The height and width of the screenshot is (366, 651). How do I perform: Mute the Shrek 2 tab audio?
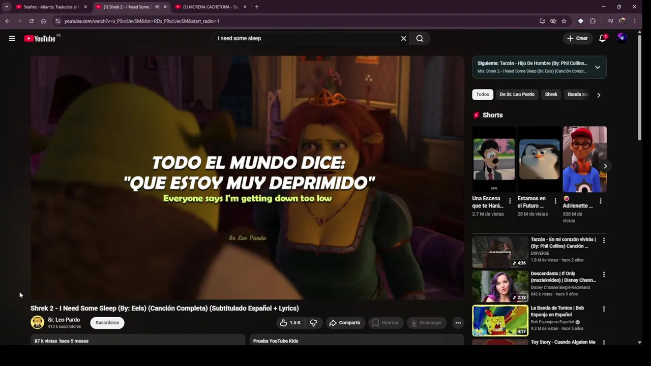pos(157,7)
